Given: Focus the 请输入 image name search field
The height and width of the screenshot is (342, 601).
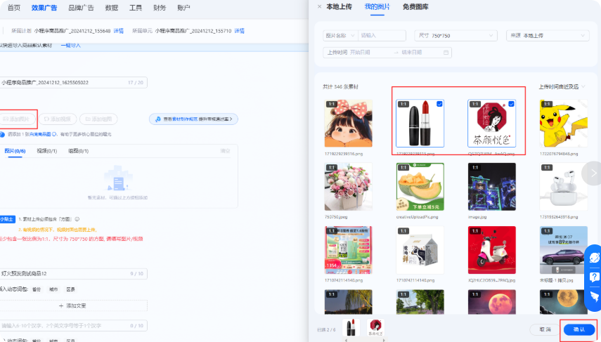Looking at the screenshot, I should click(x=382, y=36).
